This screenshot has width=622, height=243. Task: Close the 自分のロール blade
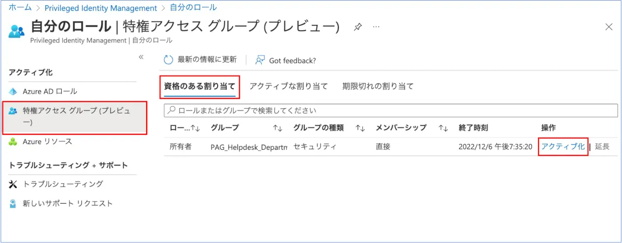609,27
